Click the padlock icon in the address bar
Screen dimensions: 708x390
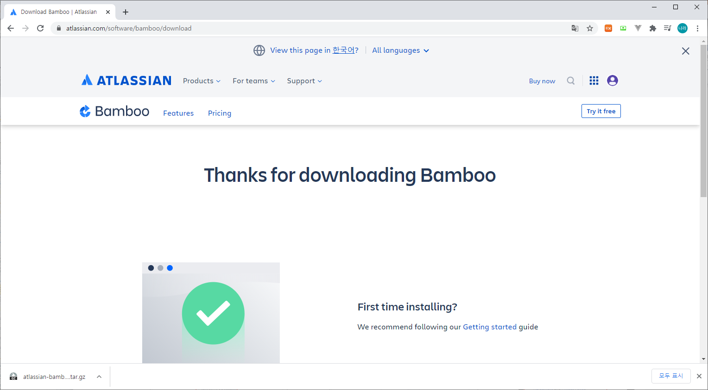tap(58, 28)
